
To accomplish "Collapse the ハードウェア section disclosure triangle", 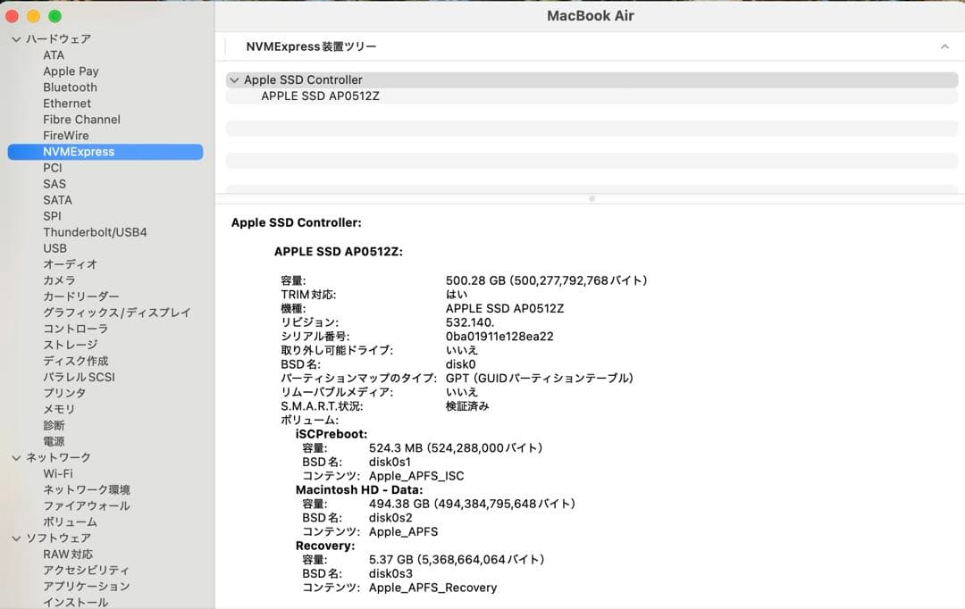I will pyautogui.click(x=14, y=38).
